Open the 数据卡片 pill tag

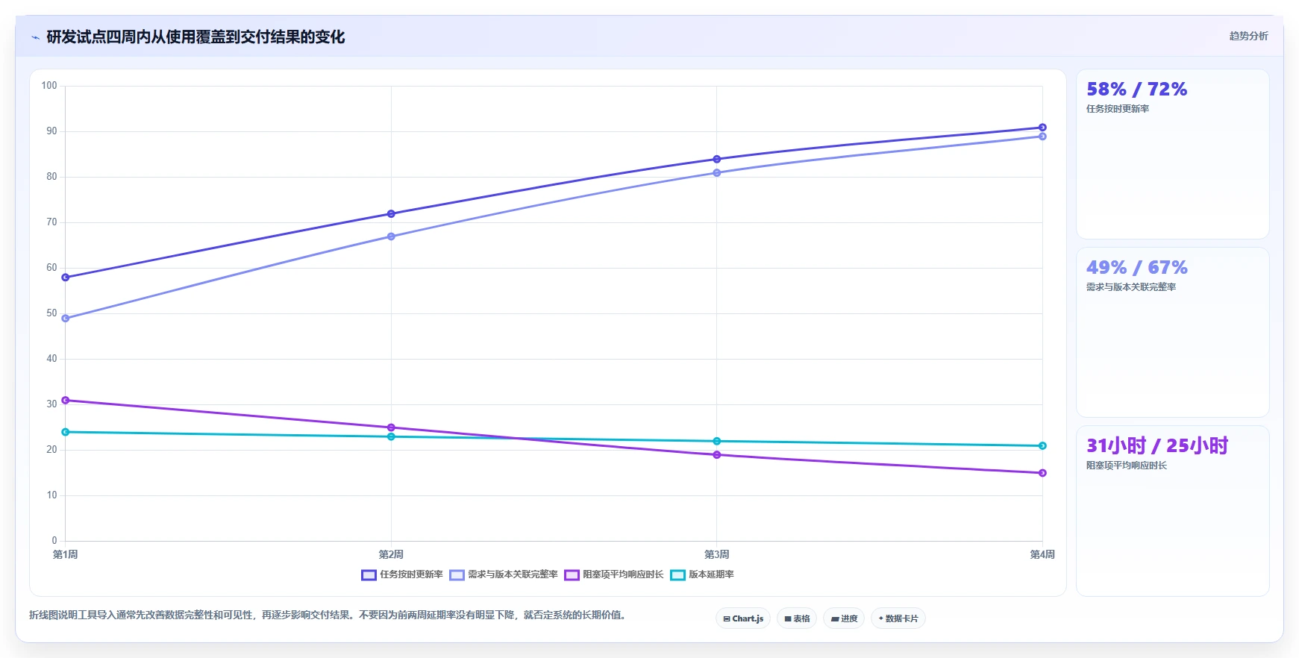(898, 618)
